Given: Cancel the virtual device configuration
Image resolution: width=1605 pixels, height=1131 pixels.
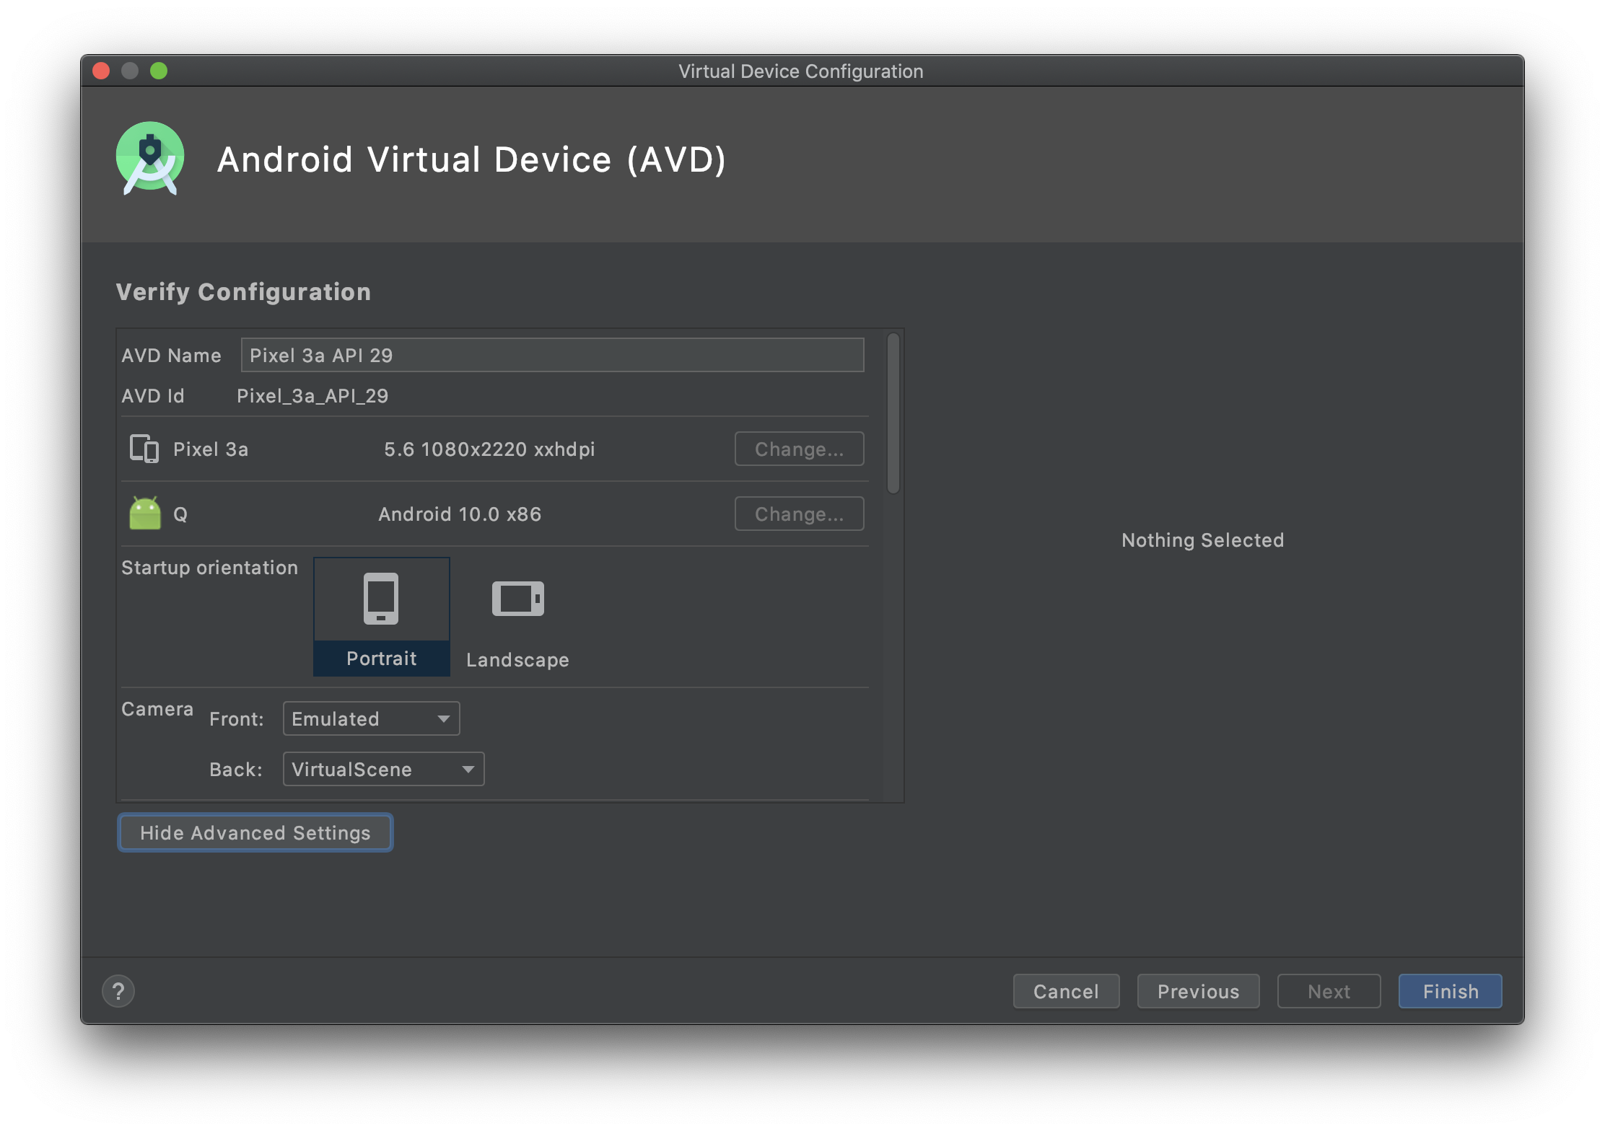Looking at the screenshot, I should click(x=1066, y=991).
